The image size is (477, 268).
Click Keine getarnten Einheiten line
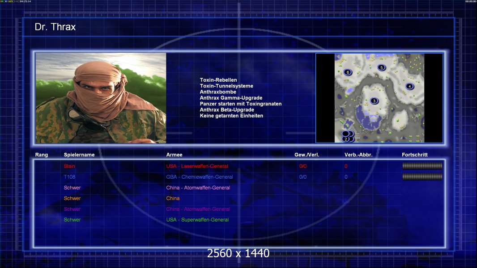(231, 116)
